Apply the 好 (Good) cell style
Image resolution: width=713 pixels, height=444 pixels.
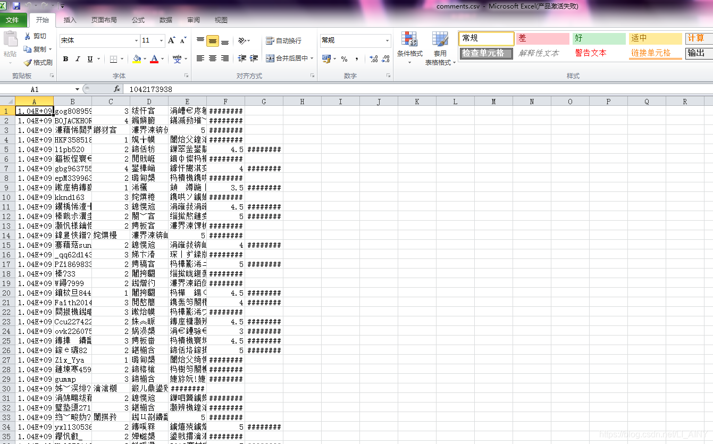coord(599,38)
